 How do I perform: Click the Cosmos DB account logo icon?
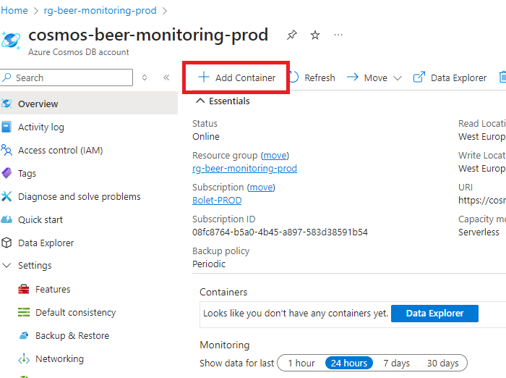click(x=11, y=41)
